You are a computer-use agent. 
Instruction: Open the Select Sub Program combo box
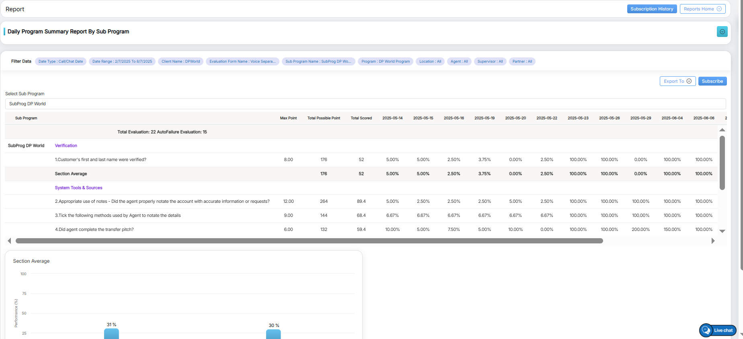(x=365, y=104)
